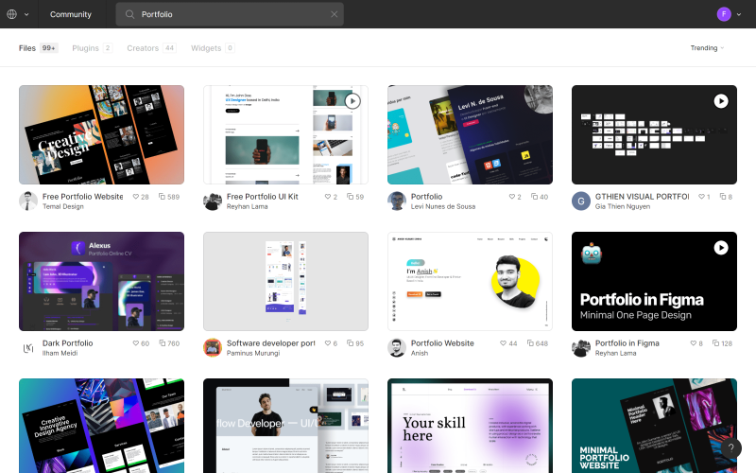Open Software developer portfolio thumbnail
The width and height of the screenshot is (756, 473).
pyautogui.click(x=285, y=281)
